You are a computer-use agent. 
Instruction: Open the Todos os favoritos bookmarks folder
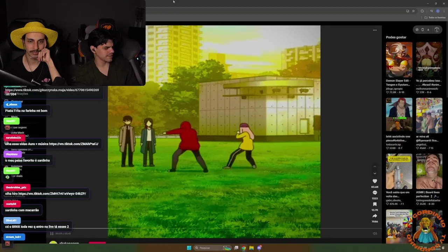(435, 17)
